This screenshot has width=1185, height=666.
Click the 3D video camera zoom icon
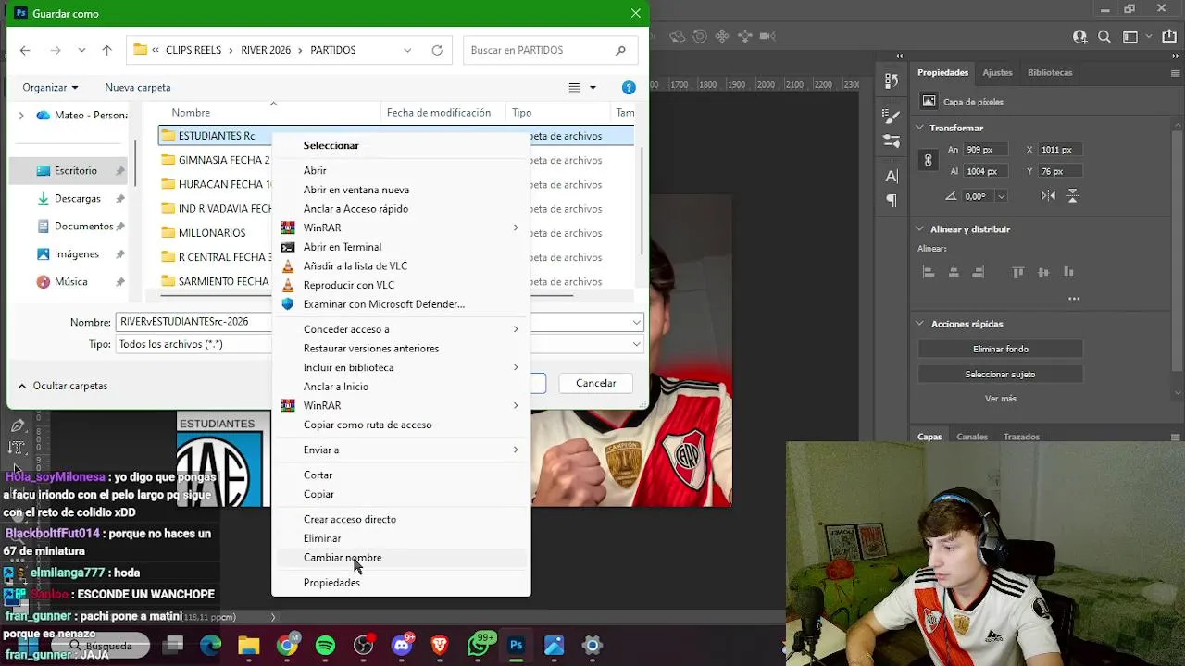(x=767, y=37)
